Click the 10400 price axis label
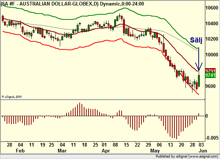 (212, 23)
